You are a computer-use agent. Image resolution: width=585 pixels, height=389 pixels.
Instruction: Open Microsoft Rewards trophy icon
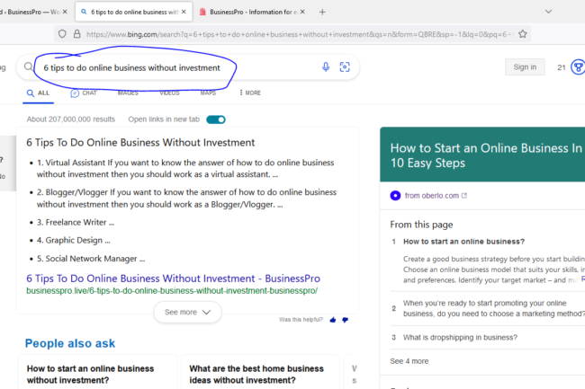click(x=578, y=67)
